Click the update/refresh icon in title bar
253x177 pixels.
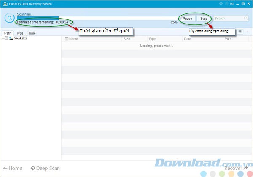point(226,4)
